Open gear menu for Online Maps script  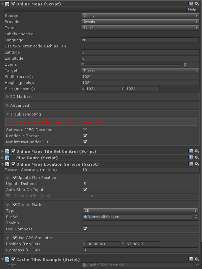tap(197, 4)
